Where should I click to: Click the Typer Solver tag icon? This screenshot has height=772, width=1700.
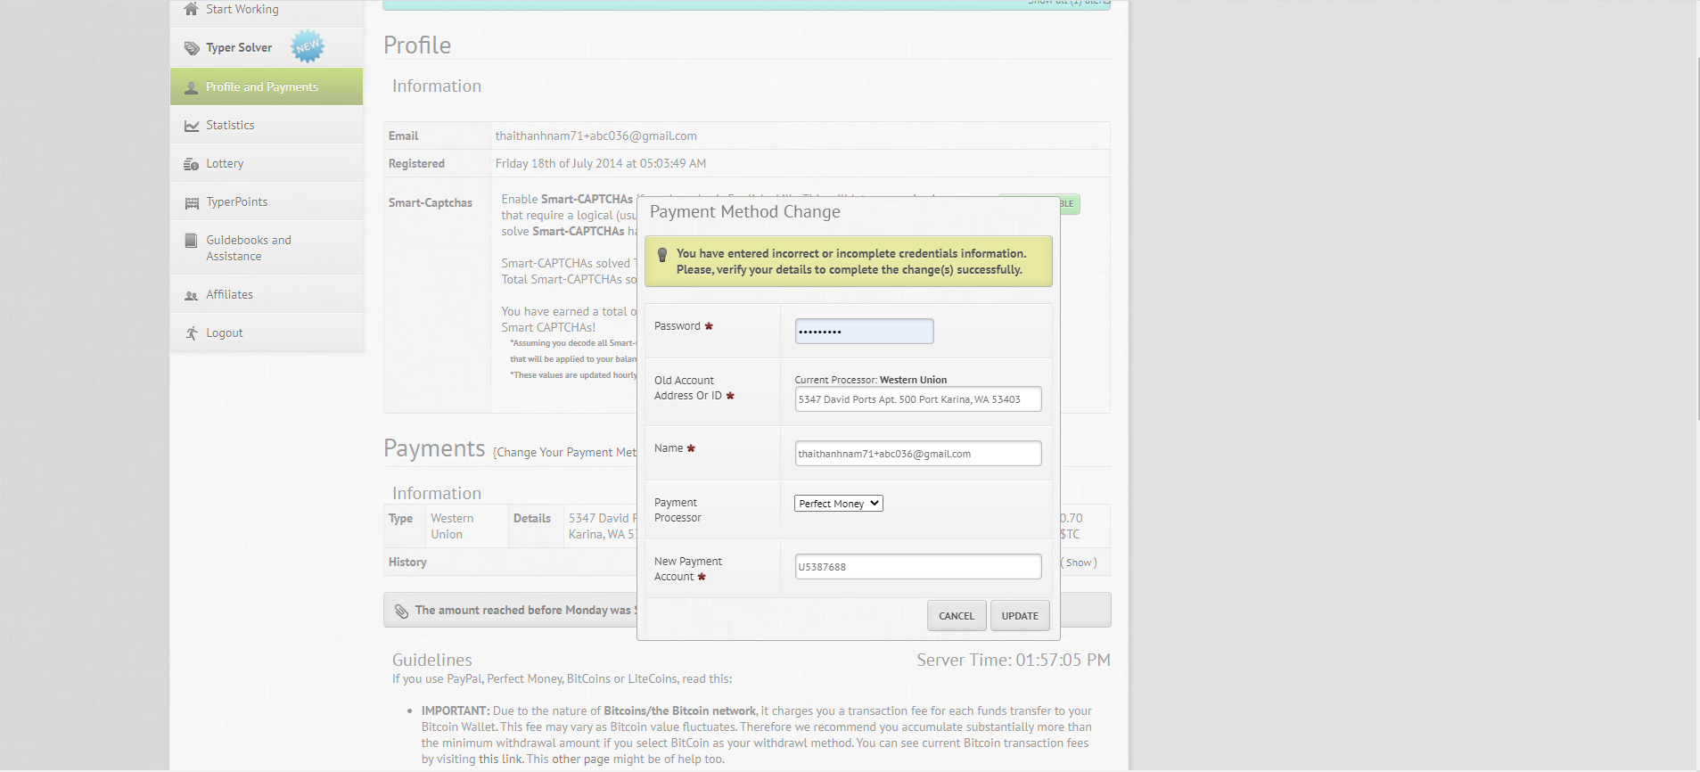click(191, 48)
